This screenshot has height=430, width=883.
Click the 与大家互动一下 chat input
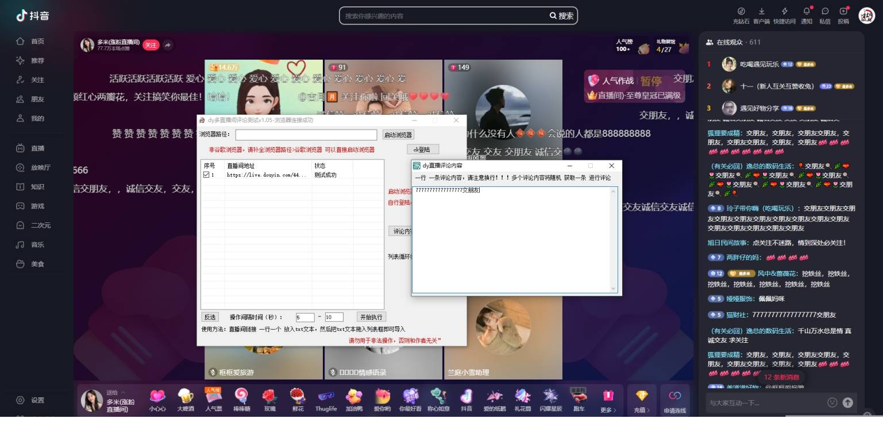click(x=765, y=402)
